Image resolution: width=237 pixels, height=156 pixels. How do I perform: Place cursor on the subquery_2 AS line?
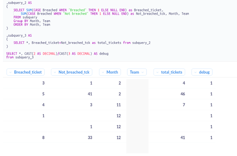coord(19,3)
